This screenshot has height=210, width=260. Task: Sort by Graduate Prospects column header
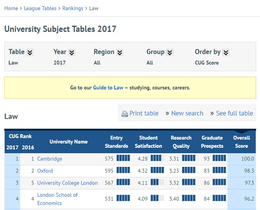(212, 142)
